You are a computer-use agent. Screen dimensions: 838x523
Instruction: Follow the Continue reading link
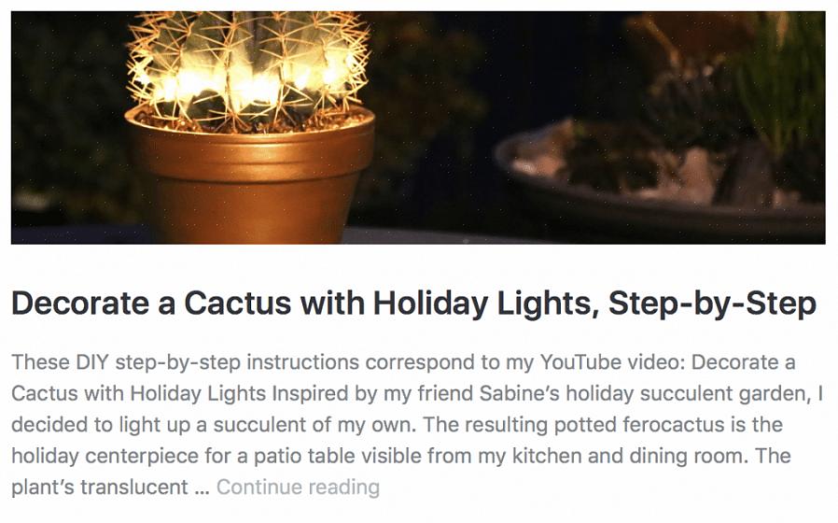[298, 488]
